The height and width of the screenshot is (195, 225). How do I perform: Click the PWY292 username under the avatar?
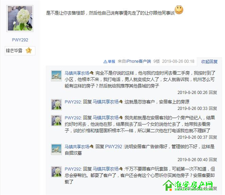(20, 40)
